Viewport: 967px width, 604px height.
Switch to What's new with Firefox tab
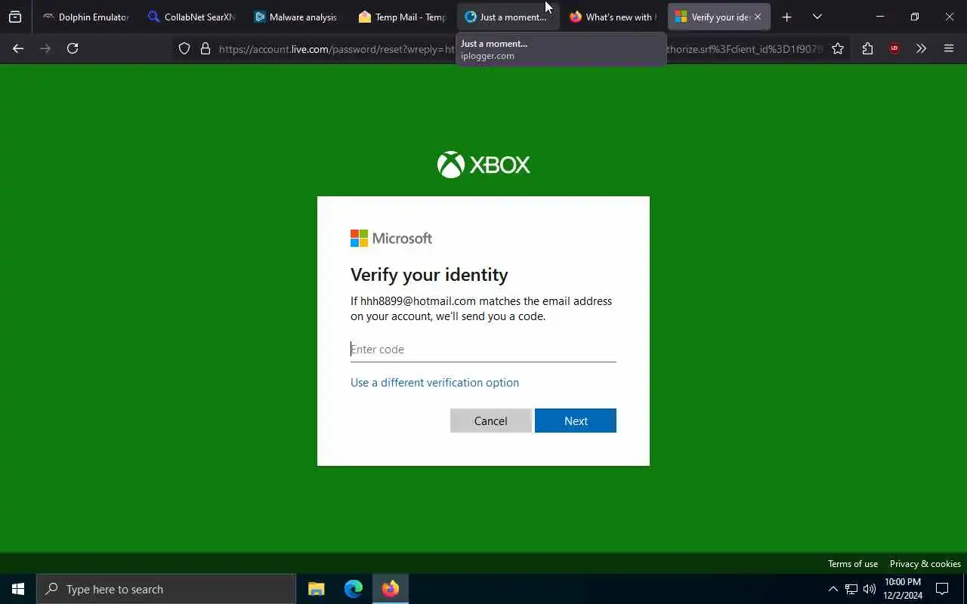(x=613, y=17)
